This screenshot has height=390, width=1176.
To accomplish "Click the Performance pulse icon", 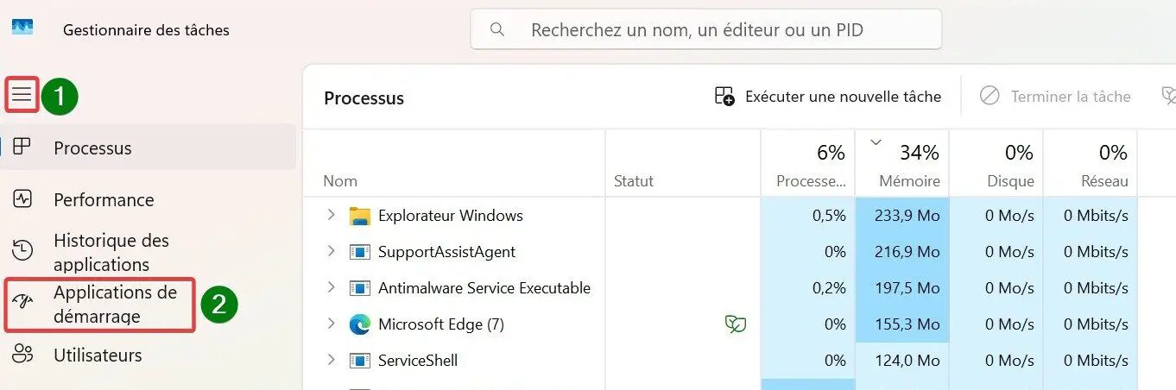I will pyautogui.click(x=22, y=199).
